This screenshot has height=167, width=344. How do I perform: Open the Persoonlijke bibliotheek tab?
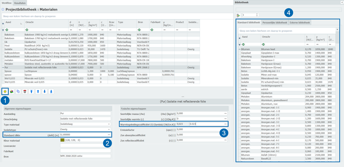(x=275, y=23)
